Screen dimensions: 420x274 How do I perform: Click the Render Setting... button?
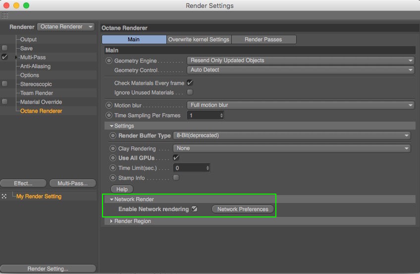[x=48, y=269]
